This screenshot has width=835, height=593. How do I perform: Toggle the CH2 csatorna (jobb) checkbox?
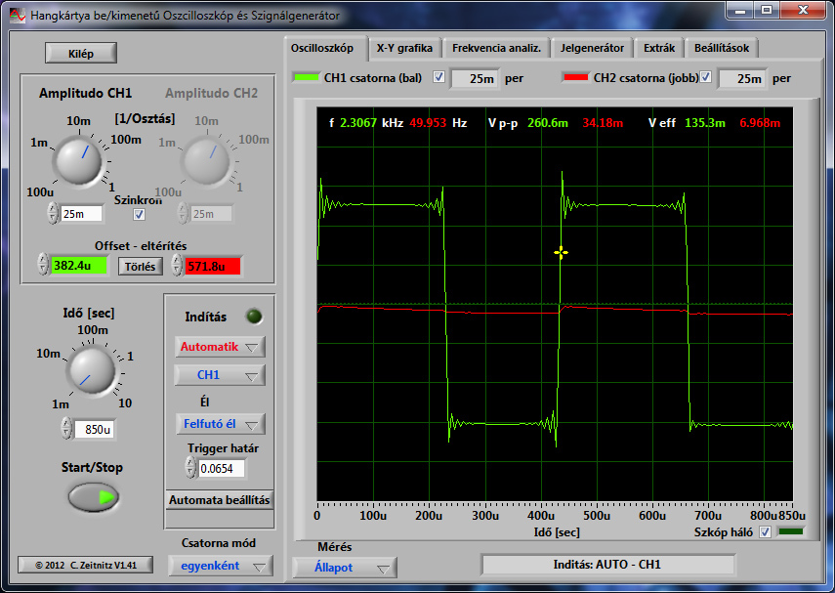[705, 77]
